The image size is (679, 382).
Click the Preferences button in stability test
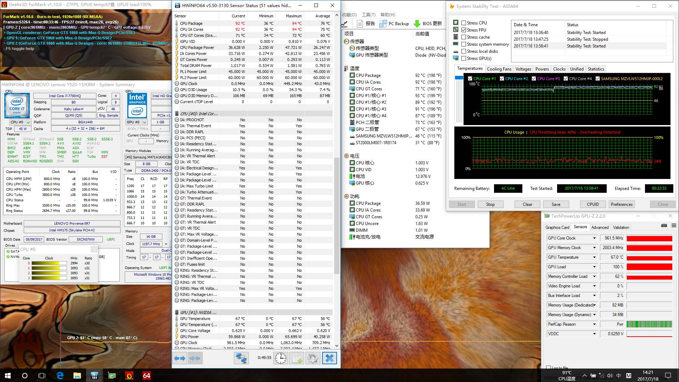[621, 204]
